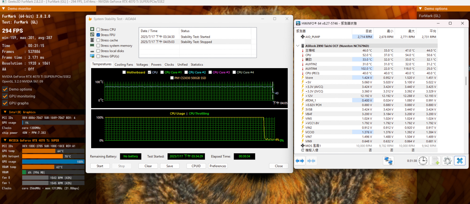The height and width of the screenshot is (204, 470).
Task: Click thermometer icon beside AUXTIN4
Action: (x=302, y=69)
